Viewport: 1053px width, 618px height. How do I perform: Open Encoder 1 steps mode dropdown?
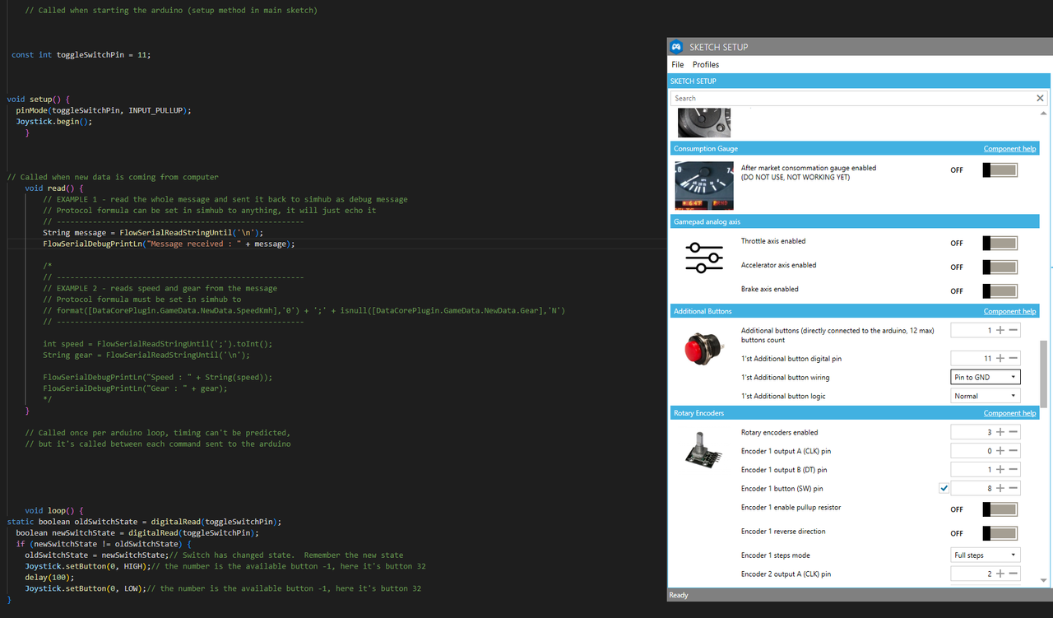click(x=986, y=555)
